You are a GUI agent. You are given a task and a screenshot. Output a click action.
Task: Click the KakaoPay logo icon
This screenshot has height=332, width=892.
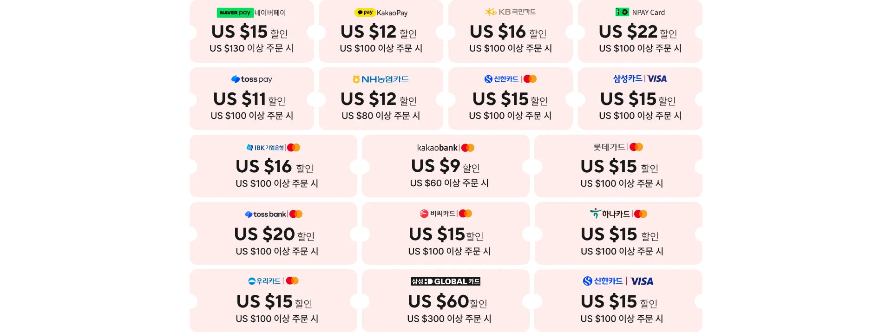tap(365, 13)
